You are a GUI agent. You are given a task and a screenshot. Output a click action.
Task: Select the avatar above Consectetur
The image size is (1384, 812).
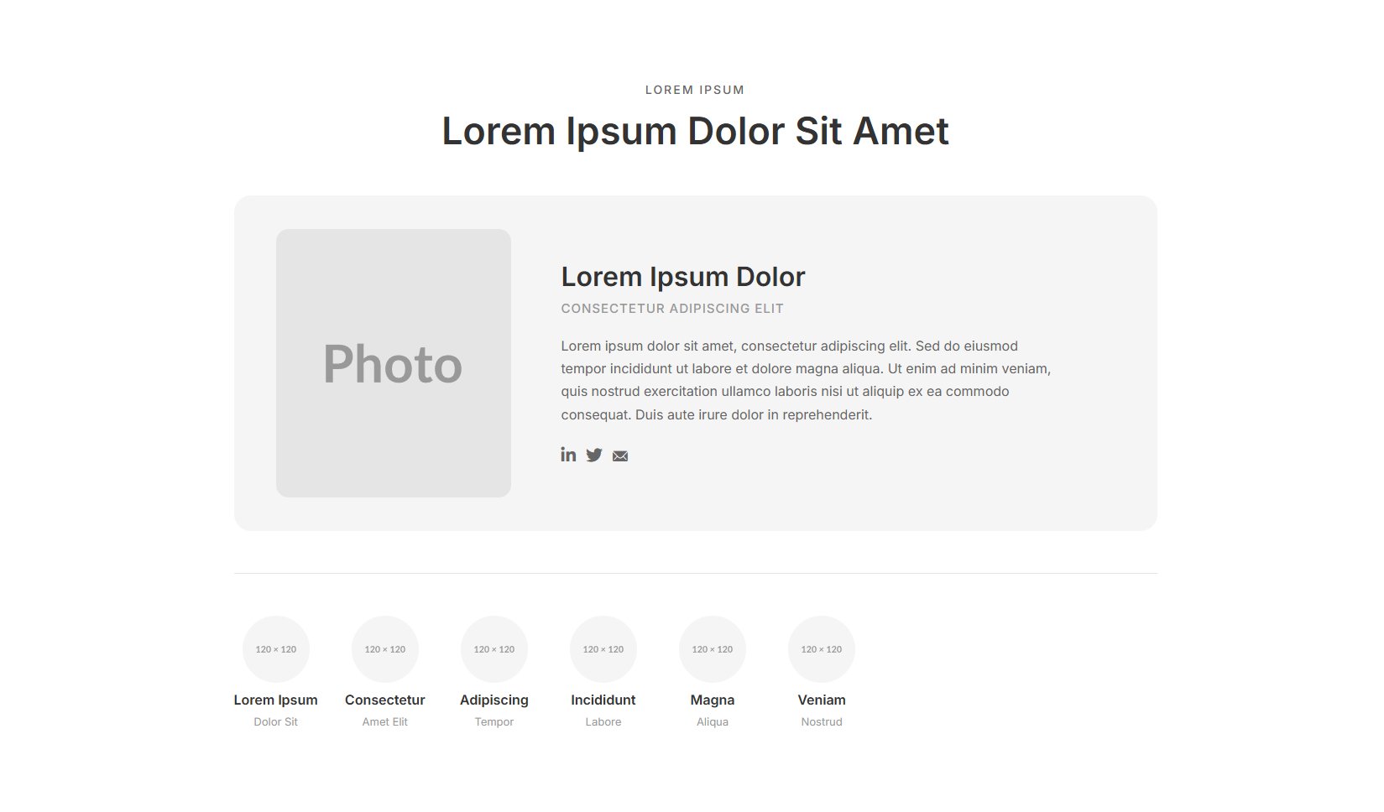point(385,649)
